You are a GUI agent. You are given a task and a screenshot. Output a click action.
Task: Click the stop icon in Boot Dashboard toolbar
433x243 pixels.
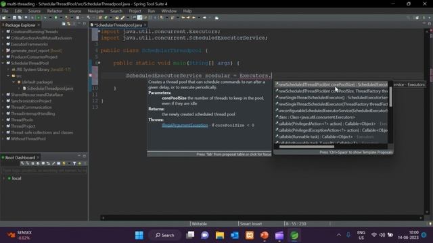tap(33, 163)
